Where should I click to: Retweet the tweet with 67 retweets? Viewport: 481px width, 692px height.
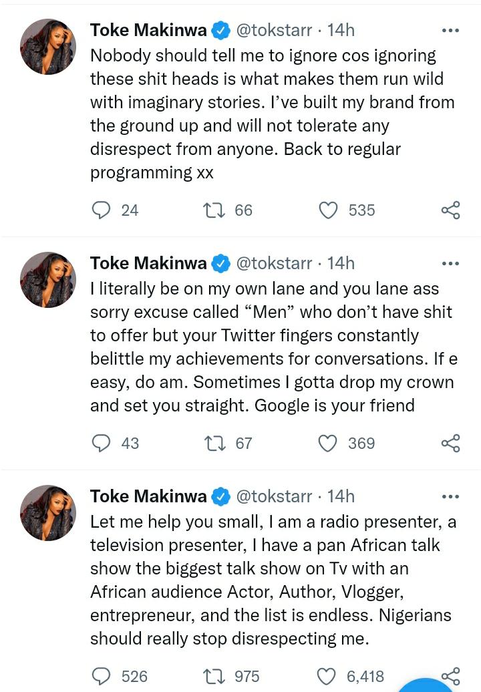pyautogui.click(x=214, y=443)
